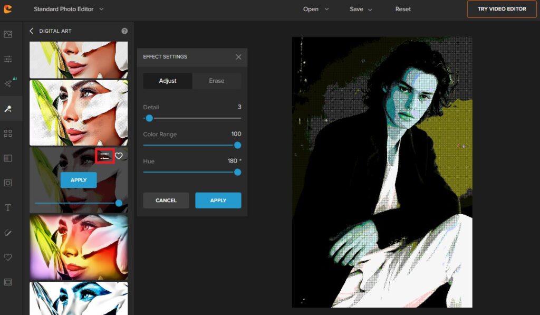Open the Text tool sidebar icon
The width and height of the screenshot is (540, 315).
8,208
